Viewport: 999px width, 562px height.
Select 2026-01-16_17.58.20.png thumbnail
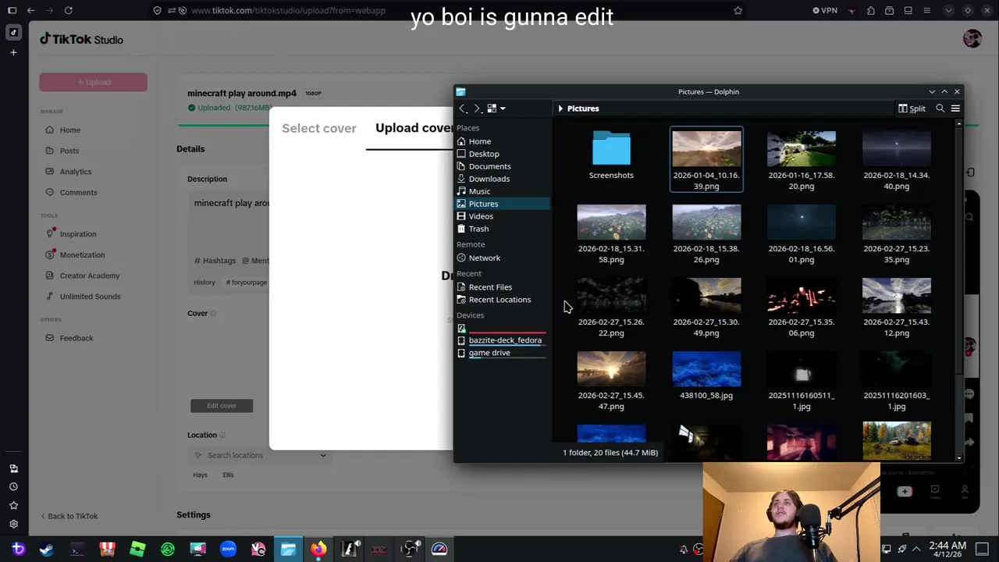pos(802,149)
